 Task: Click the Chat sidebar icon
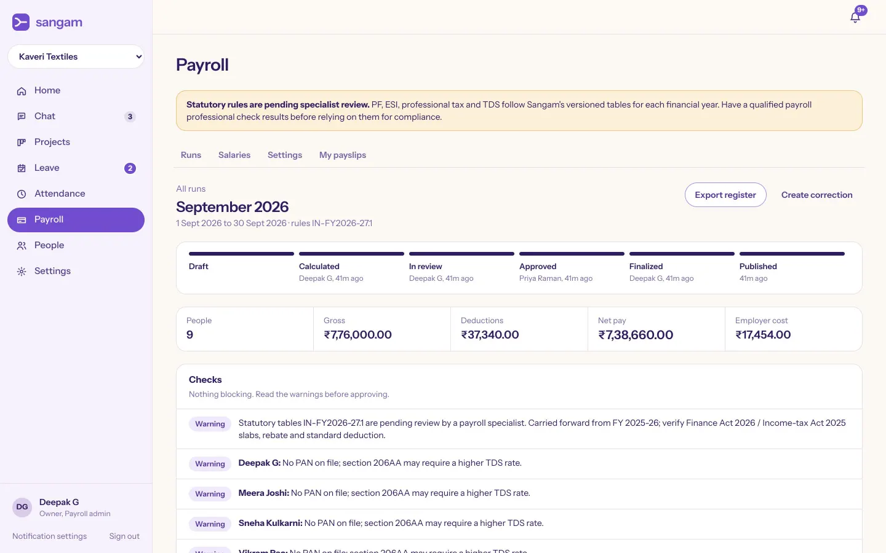pos(22,117)
